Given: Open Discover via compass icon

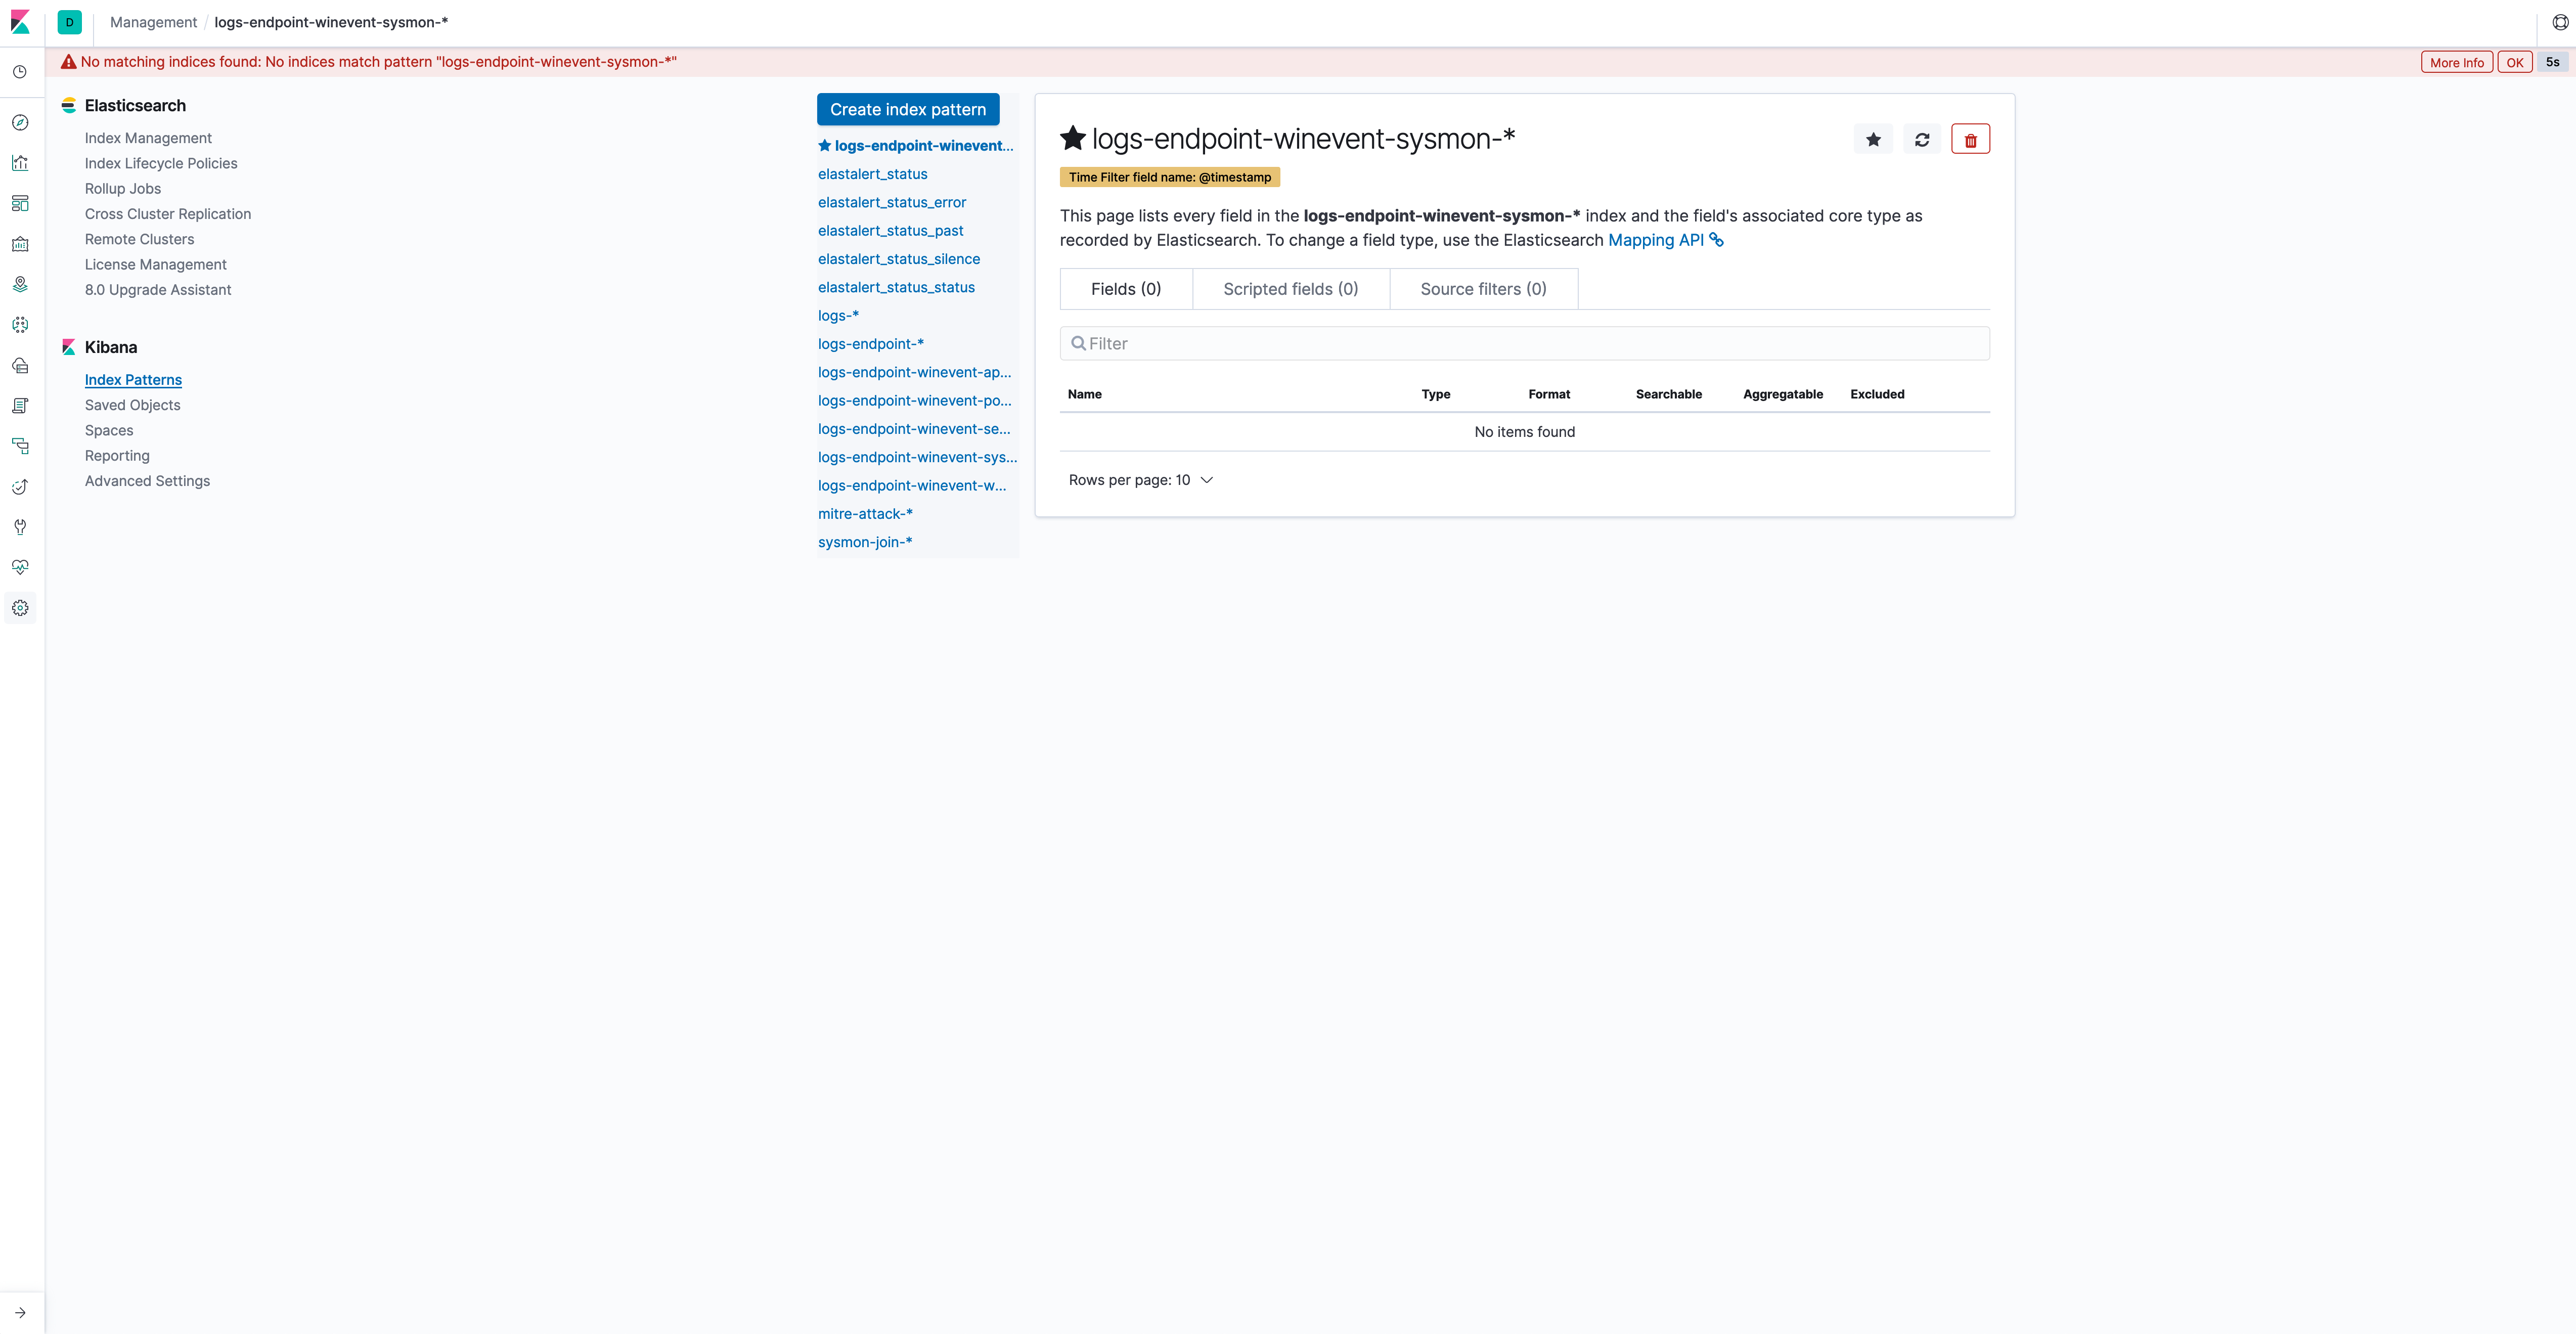Looking at the screenshot, I should [x=20, y=123].
